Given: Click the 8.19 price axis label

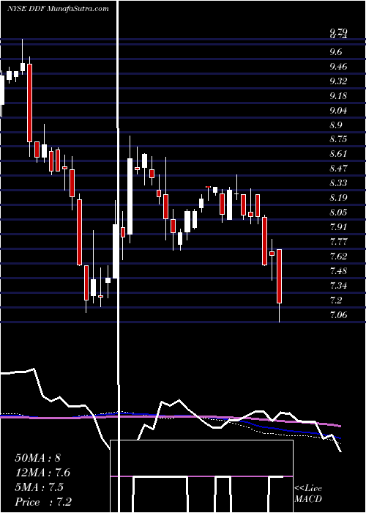Looking at the screenshot, I should (338, 198).
